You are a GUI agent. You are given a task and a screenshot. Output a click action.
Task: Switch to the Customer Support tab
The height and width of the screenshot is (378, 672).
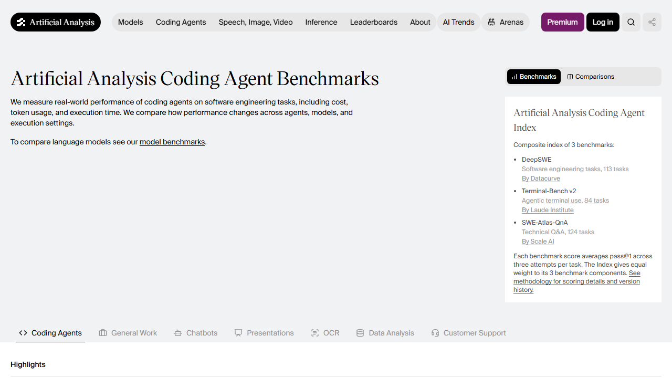click(469, 333)
